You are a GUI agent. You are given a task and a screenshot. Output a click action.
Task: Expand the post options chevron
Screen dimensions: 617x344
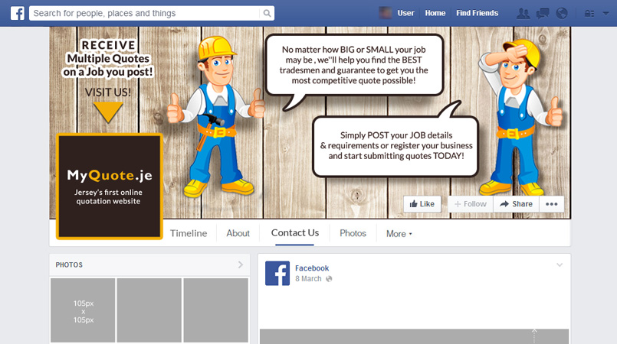coord(560,265)
